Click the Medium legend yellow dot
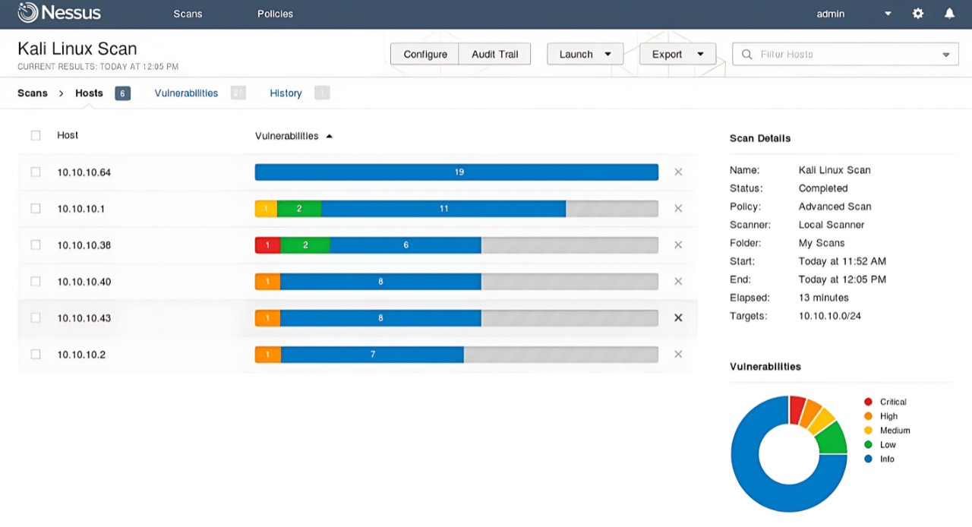This screenshot has width=972, height=527. pyautogui.click(x=868, y=431)
